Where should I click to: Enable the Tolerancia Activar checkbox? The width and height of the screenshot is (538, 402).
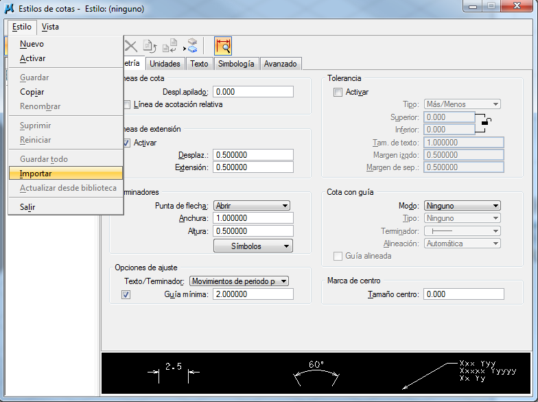coord(337,92)
